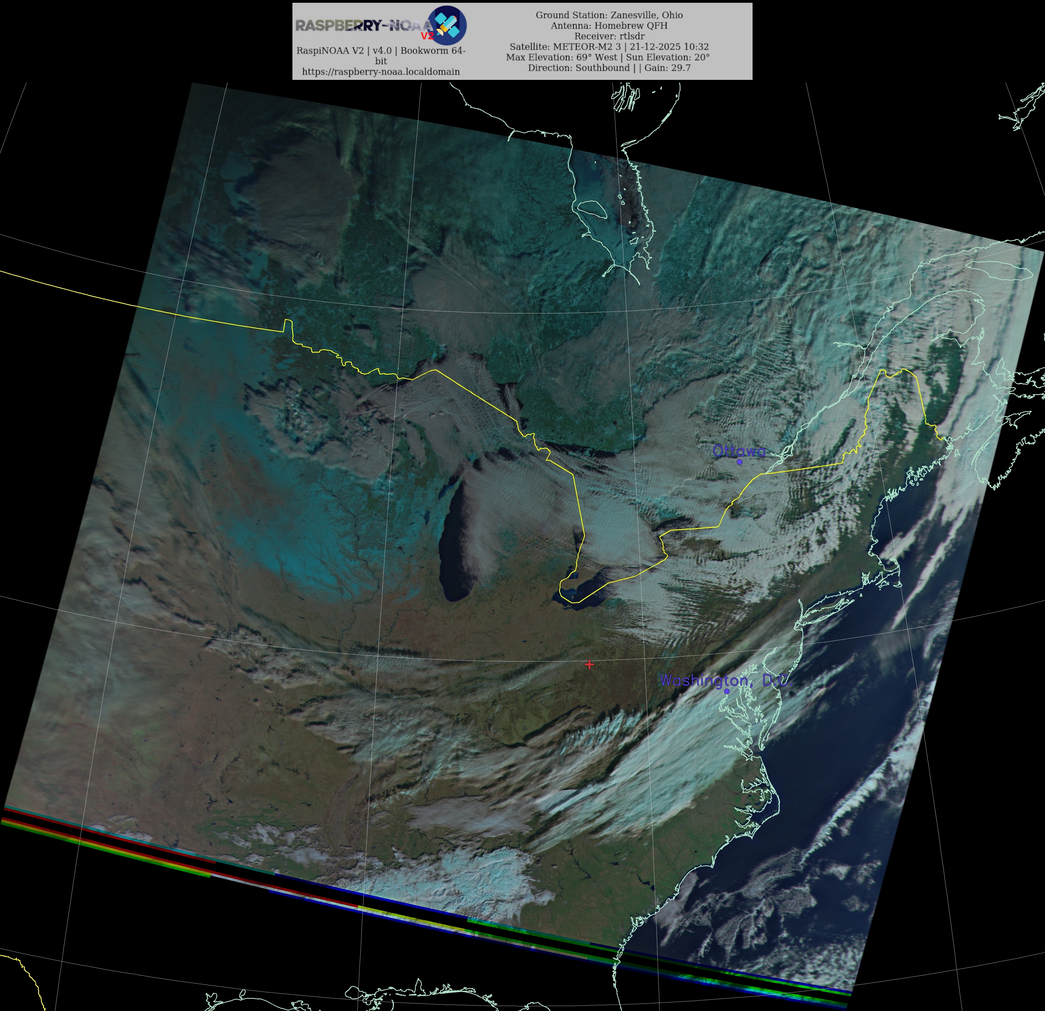
Task: Click the Antenna: Homebrew QFH text
Action: tap(609, 26)
